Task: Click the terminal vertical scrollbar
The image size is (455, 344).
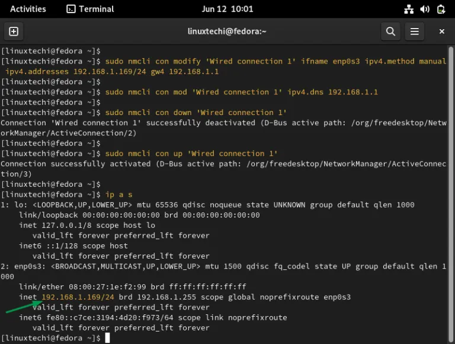Action: click(451, 194)
